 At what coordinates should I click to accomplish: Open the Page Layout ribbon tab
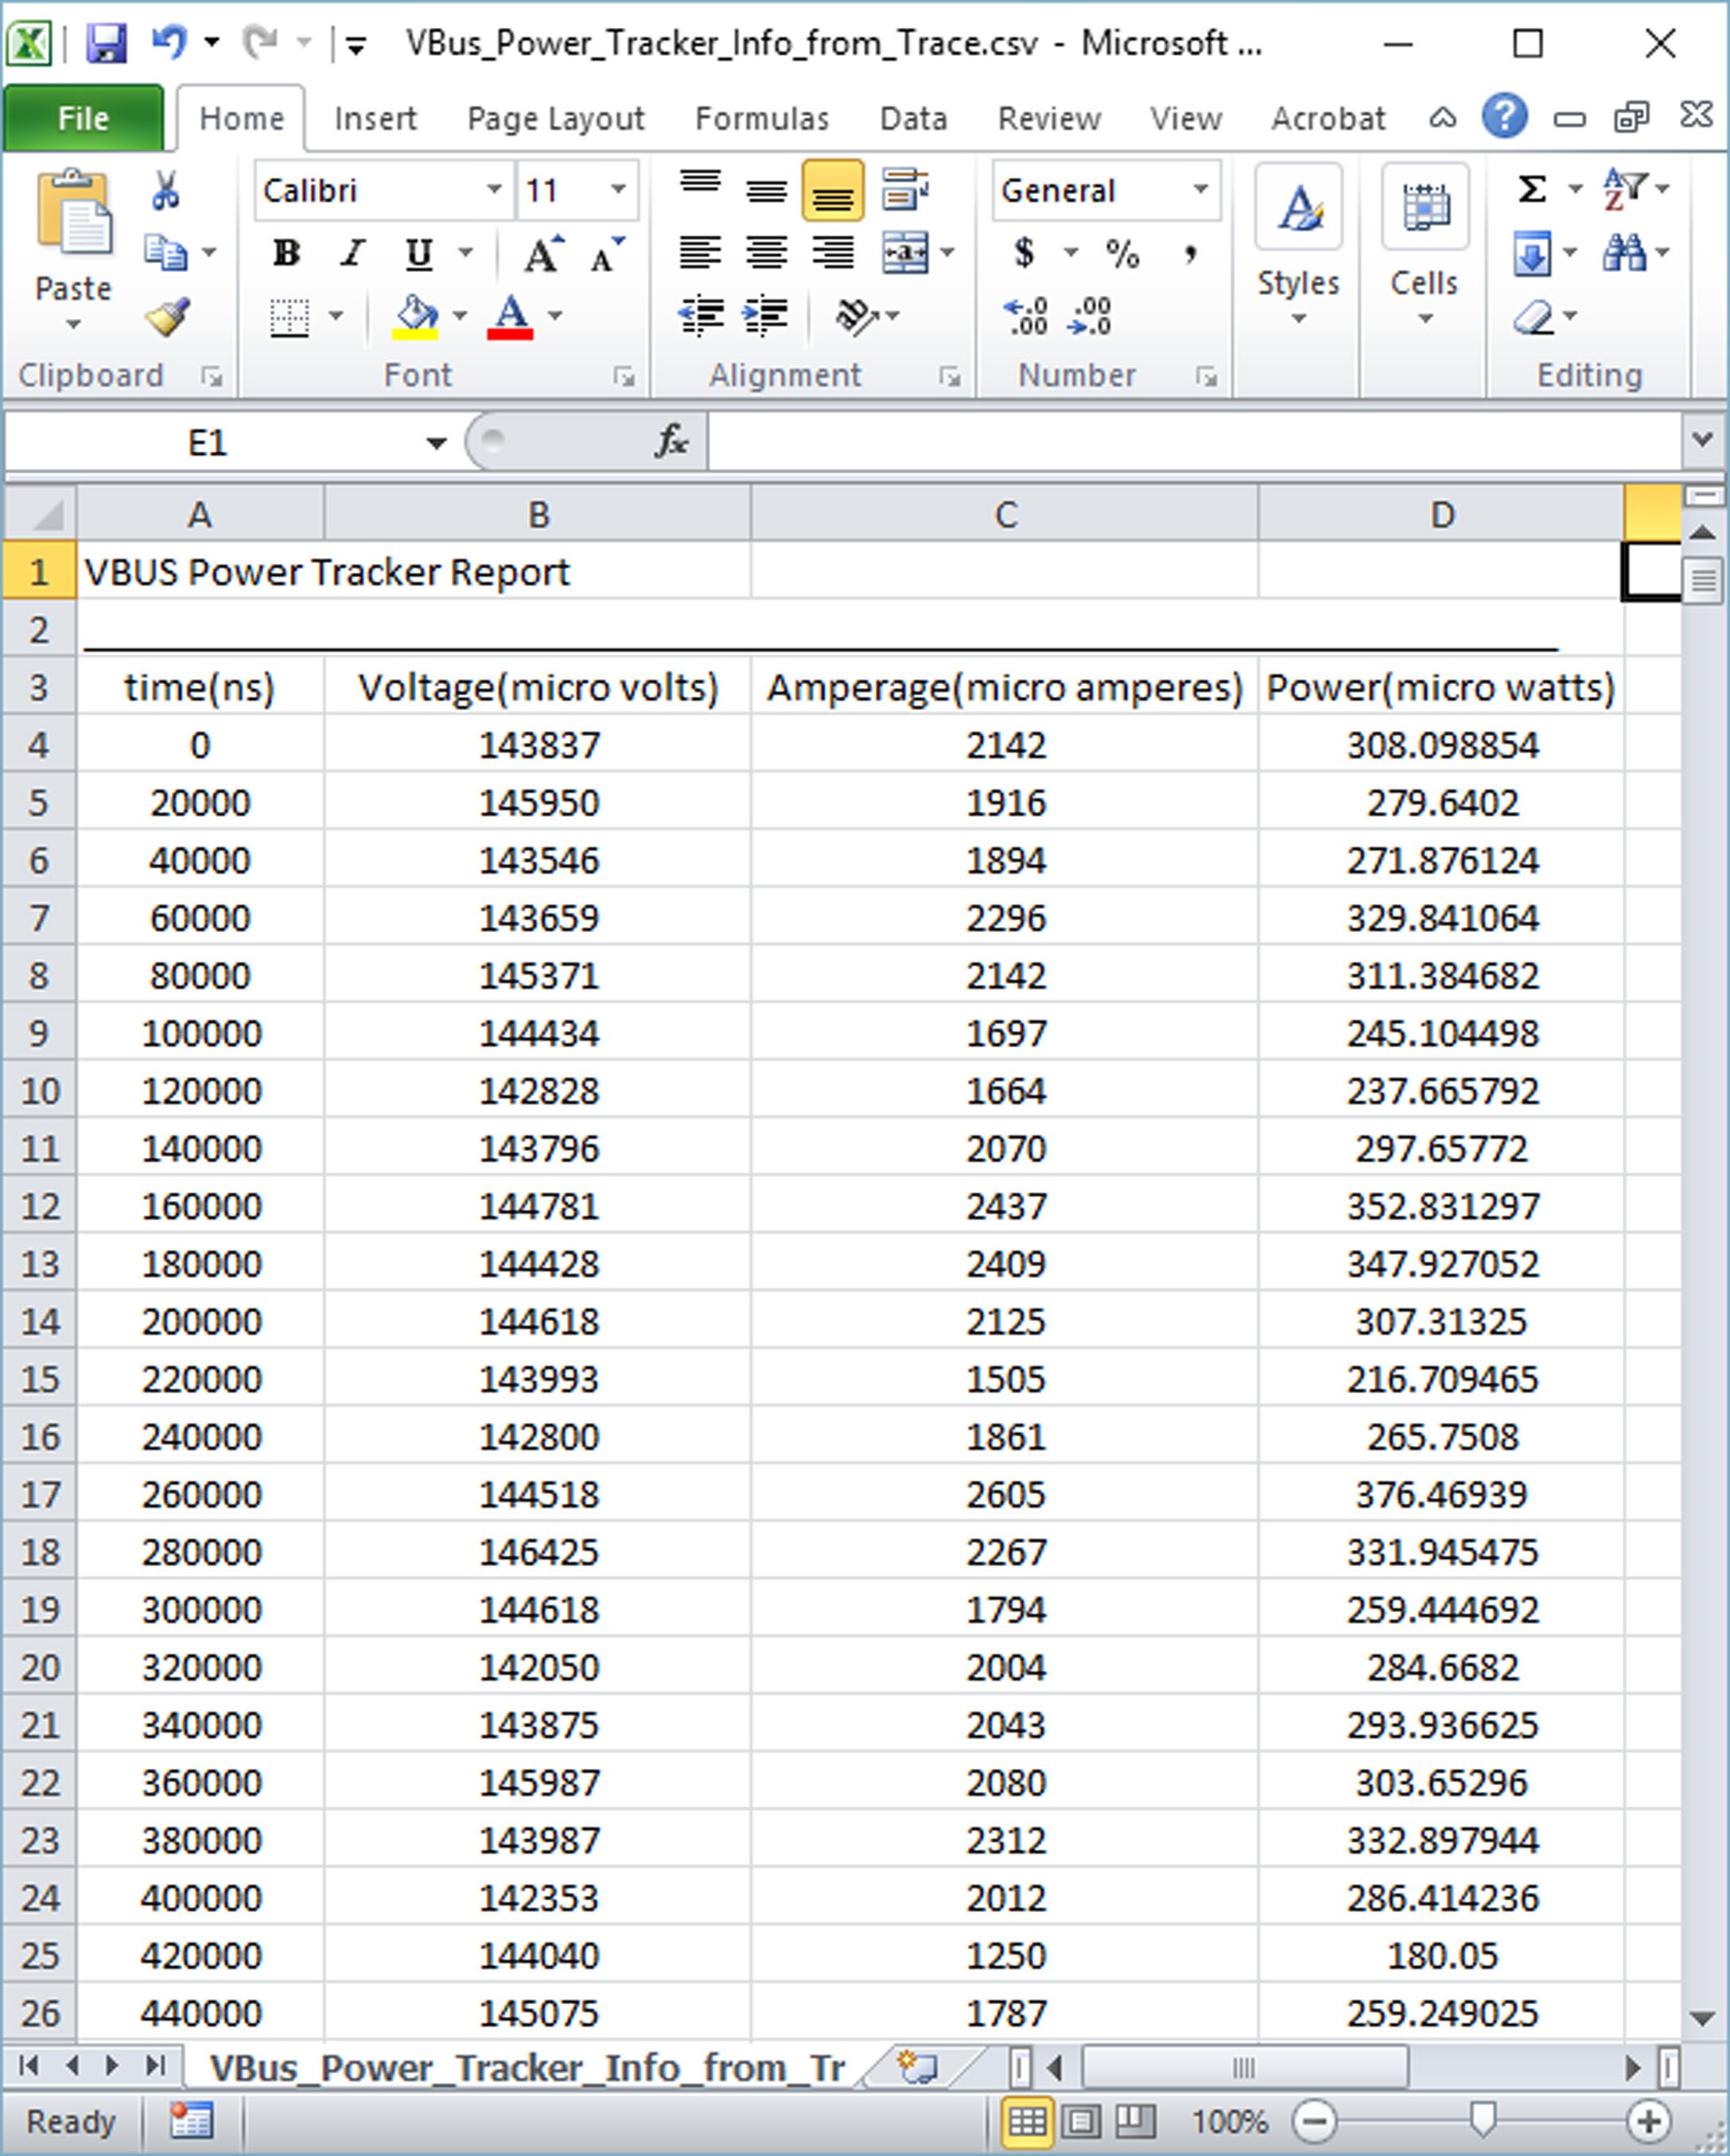click(x=556, y=119)
